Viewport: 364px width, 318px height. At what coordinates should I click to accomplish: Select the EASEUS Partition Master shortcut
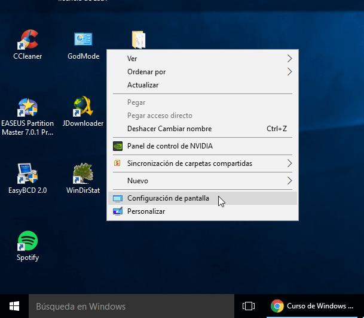coord(27,116)
